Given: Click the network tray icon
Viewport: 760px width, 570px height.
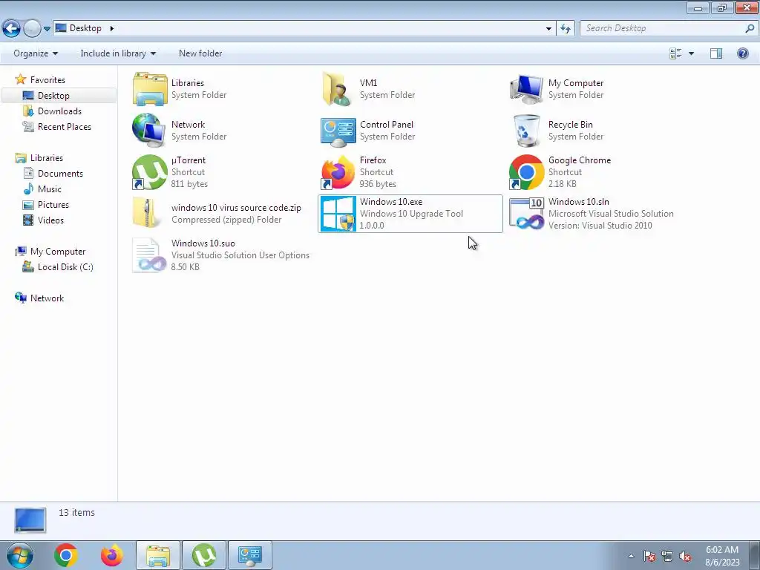Looking at the screenshot, I should [x=667, y=556].
